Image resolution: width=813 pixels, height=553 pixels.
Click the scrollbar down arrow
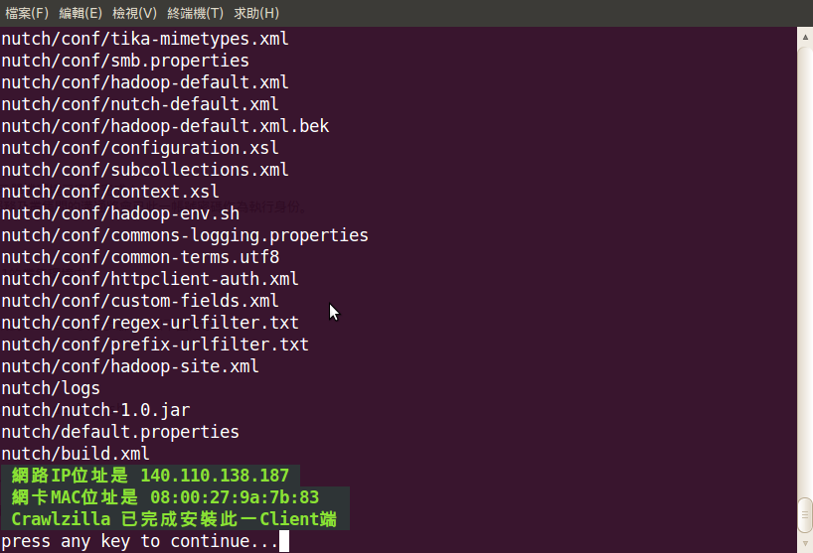click(x=805, y=544)
